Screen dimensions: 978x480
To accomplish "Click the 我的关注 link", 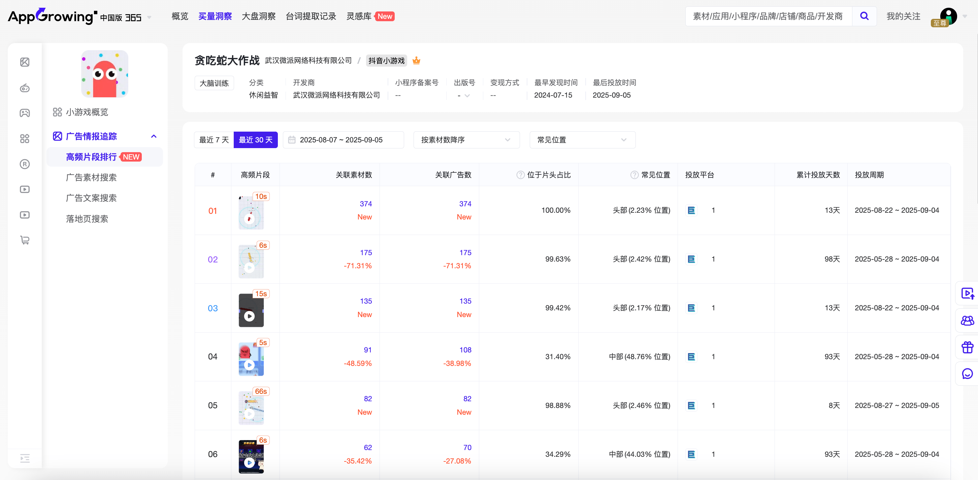I will tap(903, 16).
